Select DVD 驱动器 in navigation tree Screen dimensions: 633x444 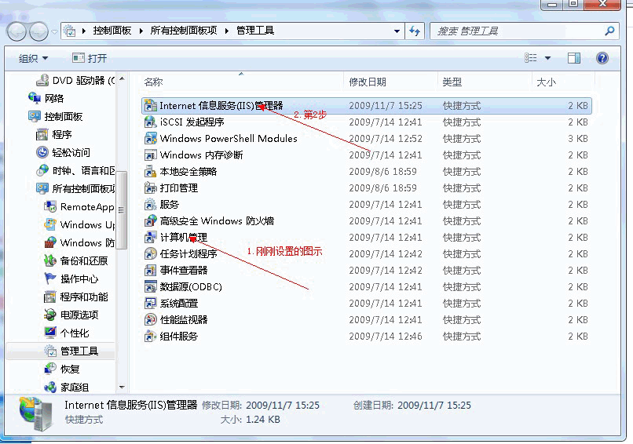tap(75, 81)
